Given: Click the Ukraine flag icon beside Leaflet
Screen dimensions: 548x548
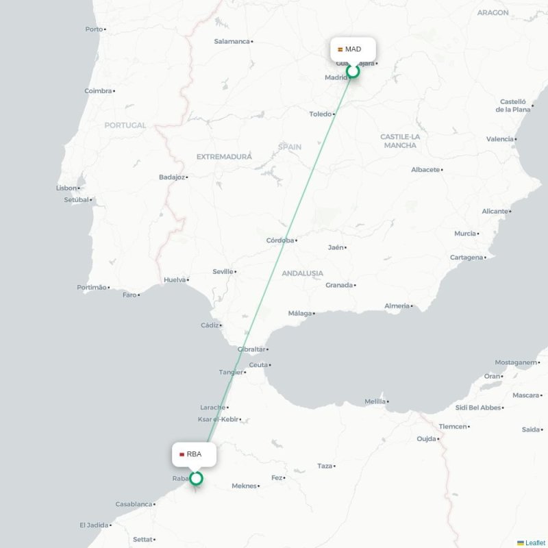Looking at the screenshot, I should point(521,543).
